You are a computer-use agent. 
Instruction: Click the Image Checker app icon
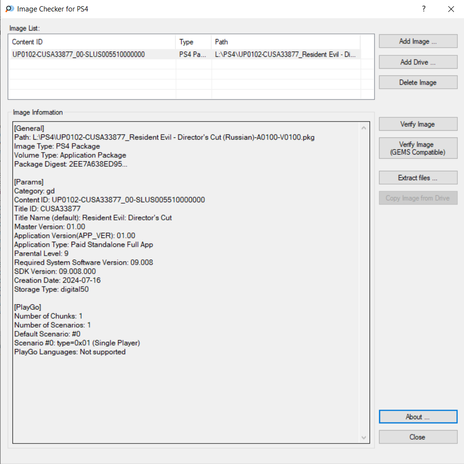point(10,9)
